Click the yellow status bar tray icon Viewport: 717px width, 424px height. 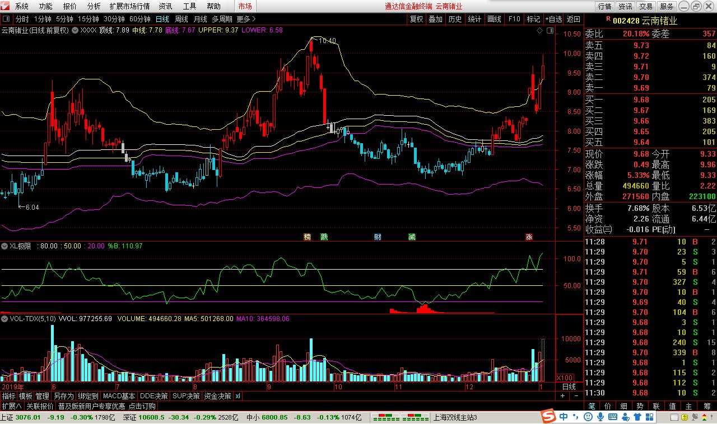coord(685,417)
